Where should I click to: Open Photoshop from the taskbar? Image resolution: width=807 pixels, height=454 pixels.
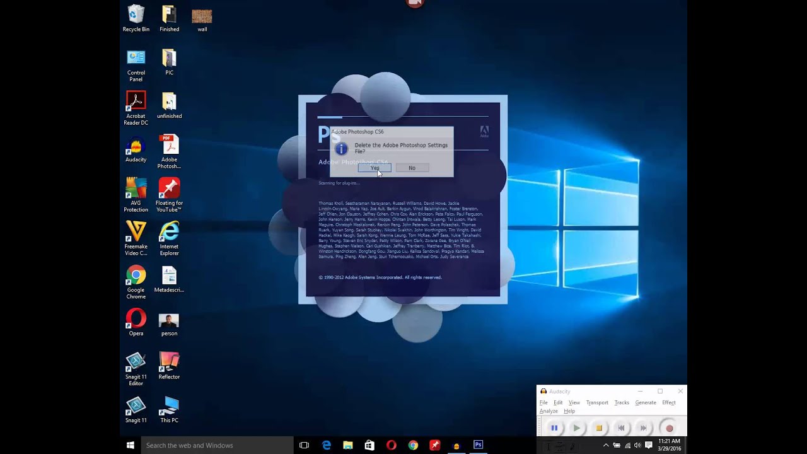(478, 445)
